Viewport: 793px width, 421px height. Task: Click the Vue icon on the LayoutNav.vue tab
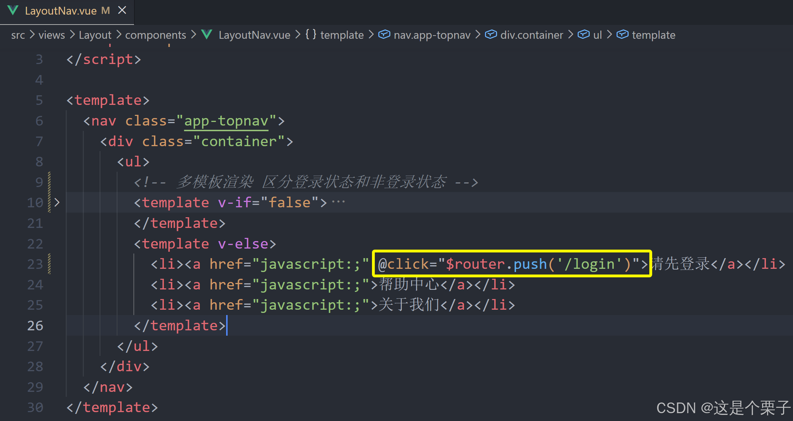(13, 10)
